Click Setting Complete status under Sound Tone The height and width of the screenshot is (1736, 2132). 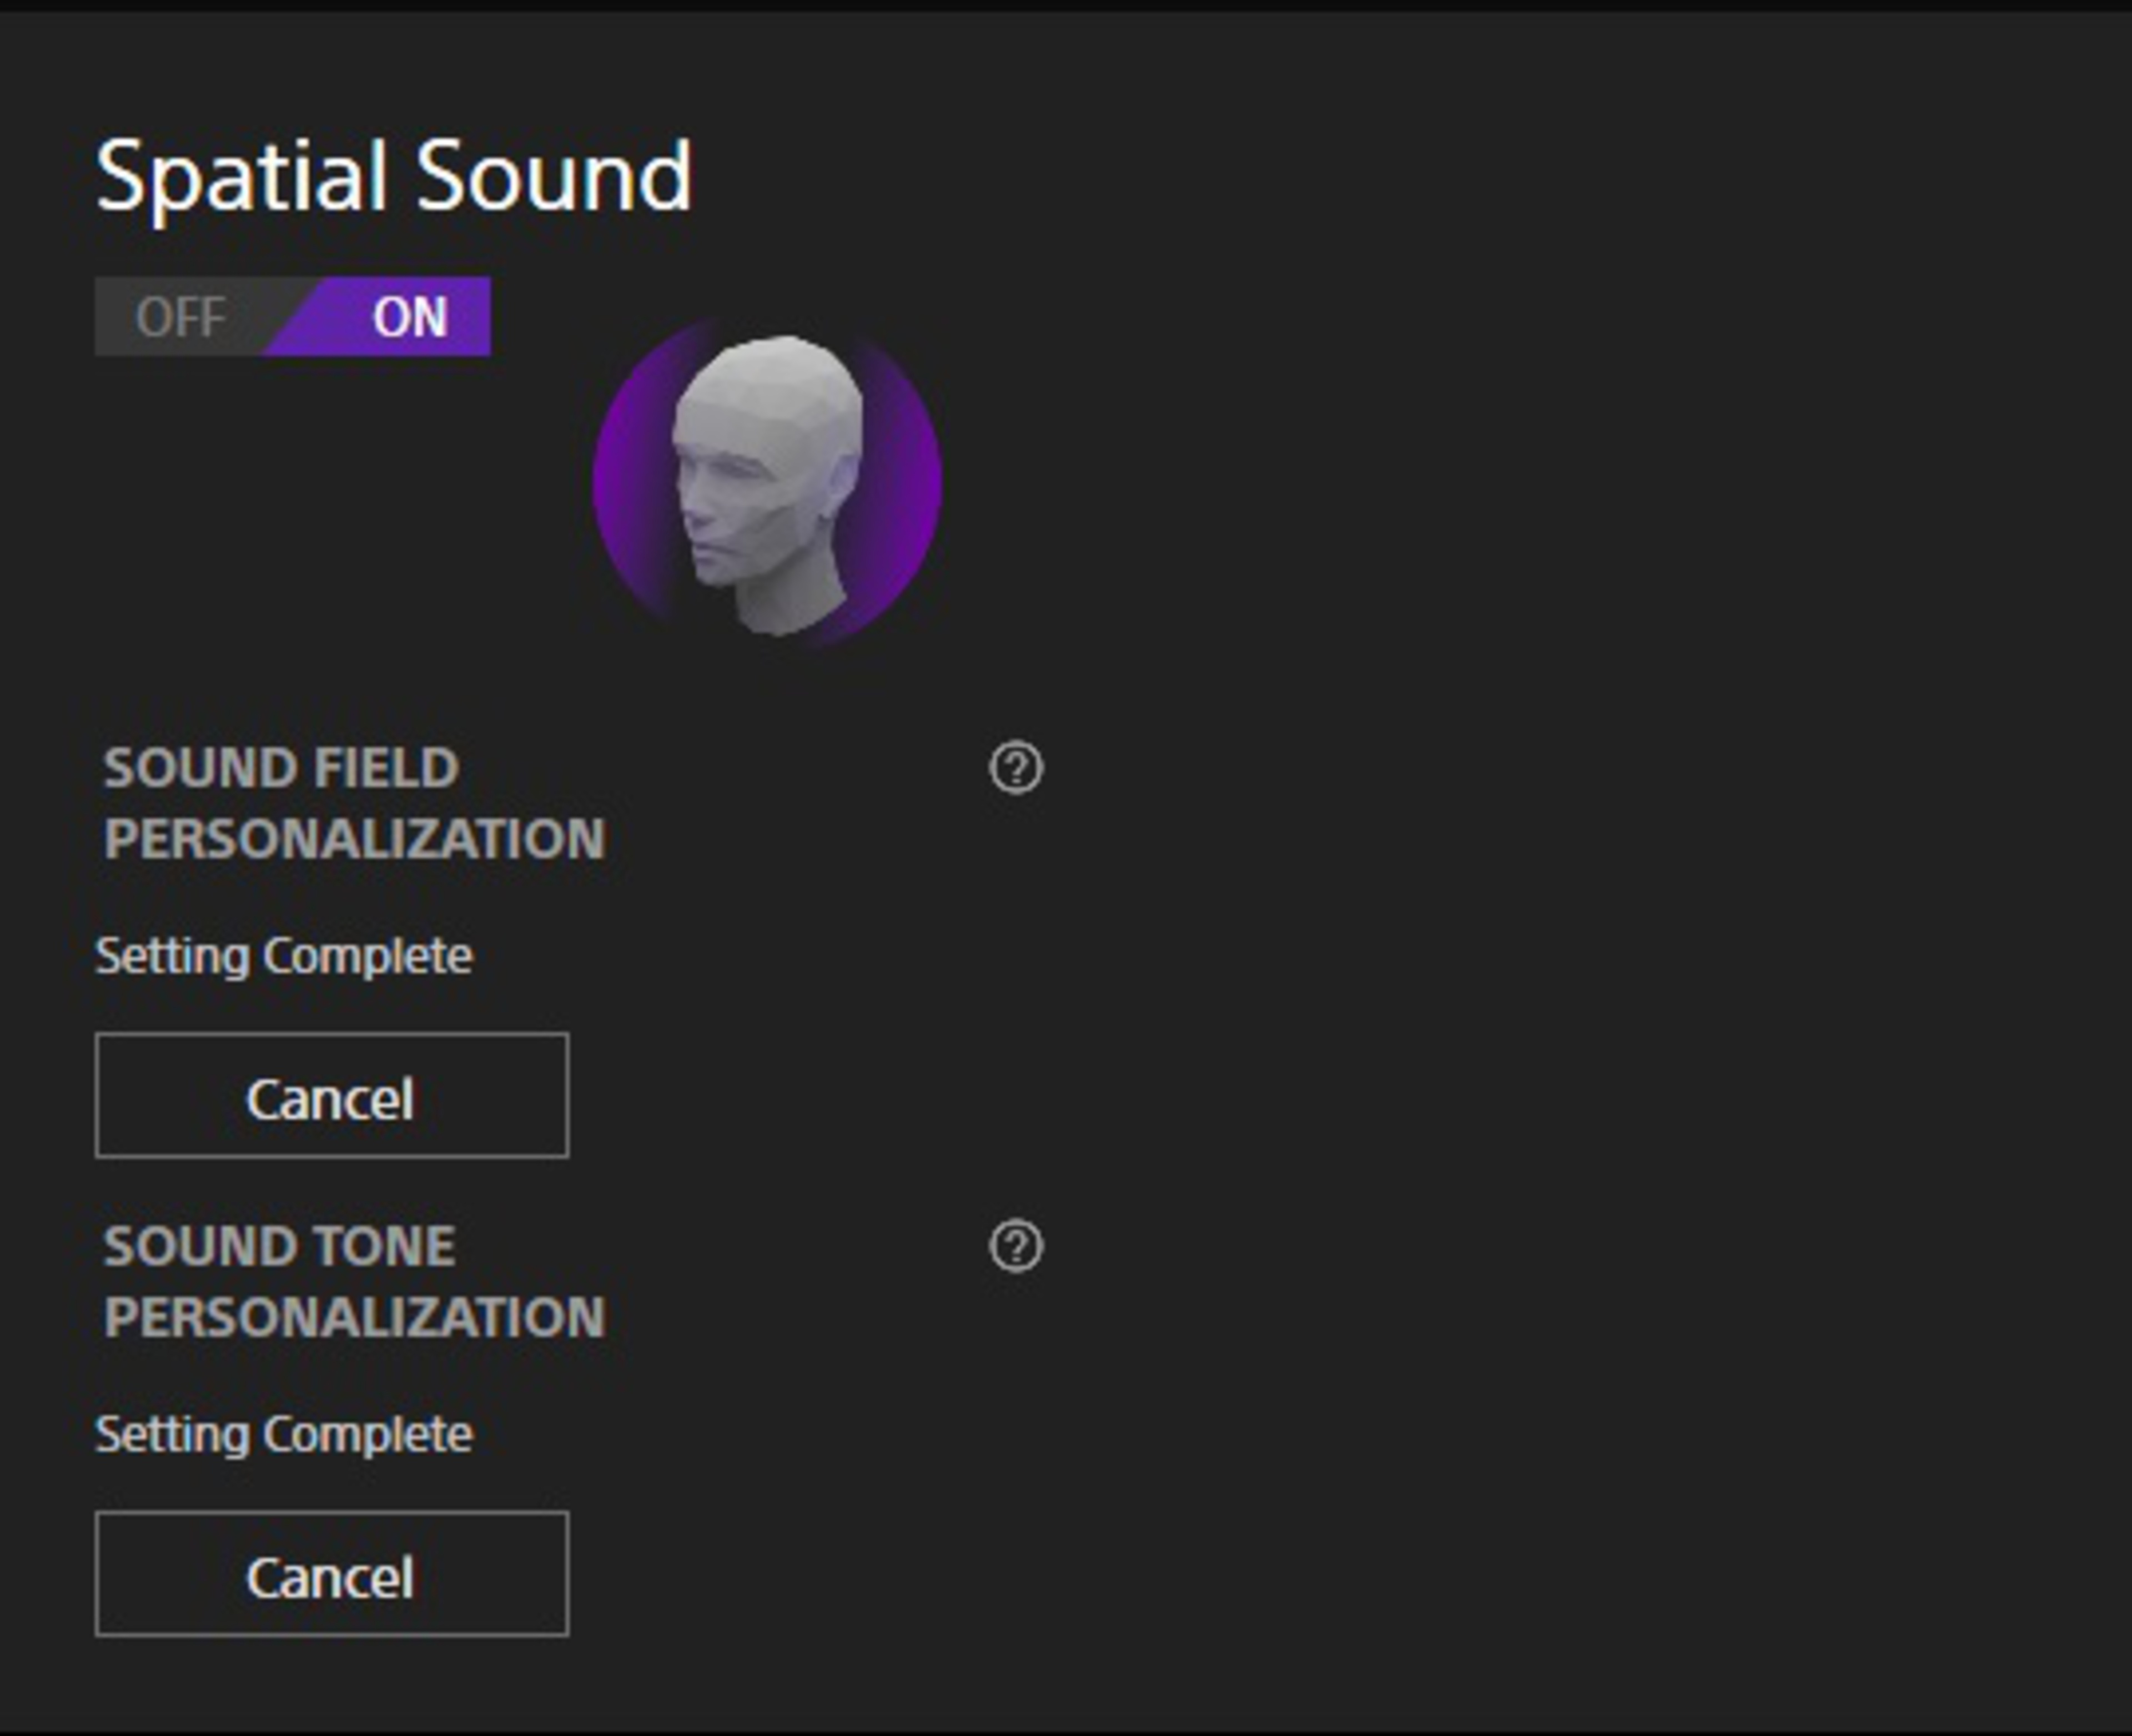click(x=283, y=1434)
